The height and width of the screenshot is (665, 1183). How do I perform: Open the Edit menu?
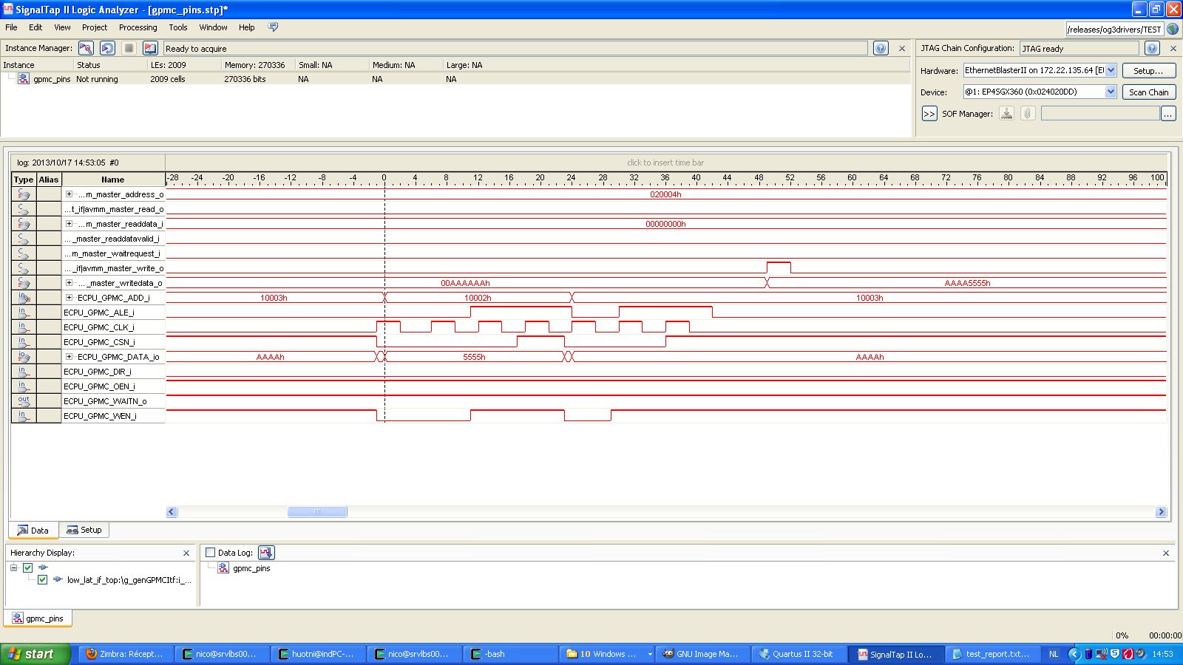coord(35,27)
